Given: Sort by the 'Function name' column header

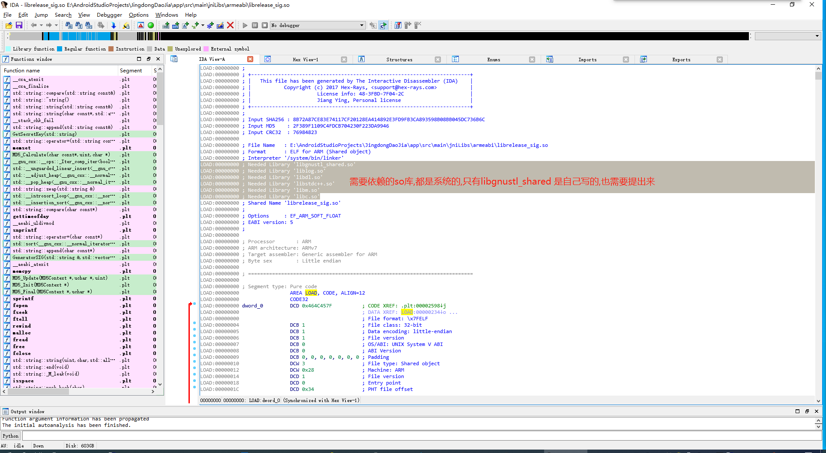Looking at the screenshot, I should tap(60, 71).
